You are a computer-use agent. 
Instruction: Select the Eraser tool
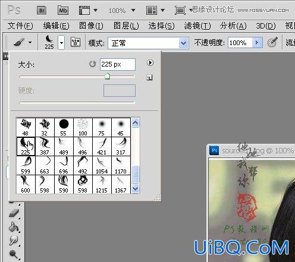[14, 213]
